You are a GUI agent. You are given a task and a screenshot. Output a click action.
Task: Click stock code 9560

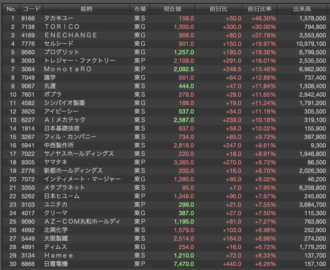coord(28,52)
